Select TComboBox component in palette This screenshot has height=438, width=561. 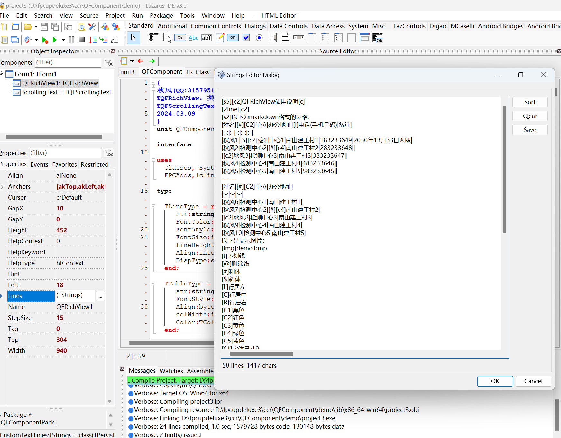tap(285, 38)
